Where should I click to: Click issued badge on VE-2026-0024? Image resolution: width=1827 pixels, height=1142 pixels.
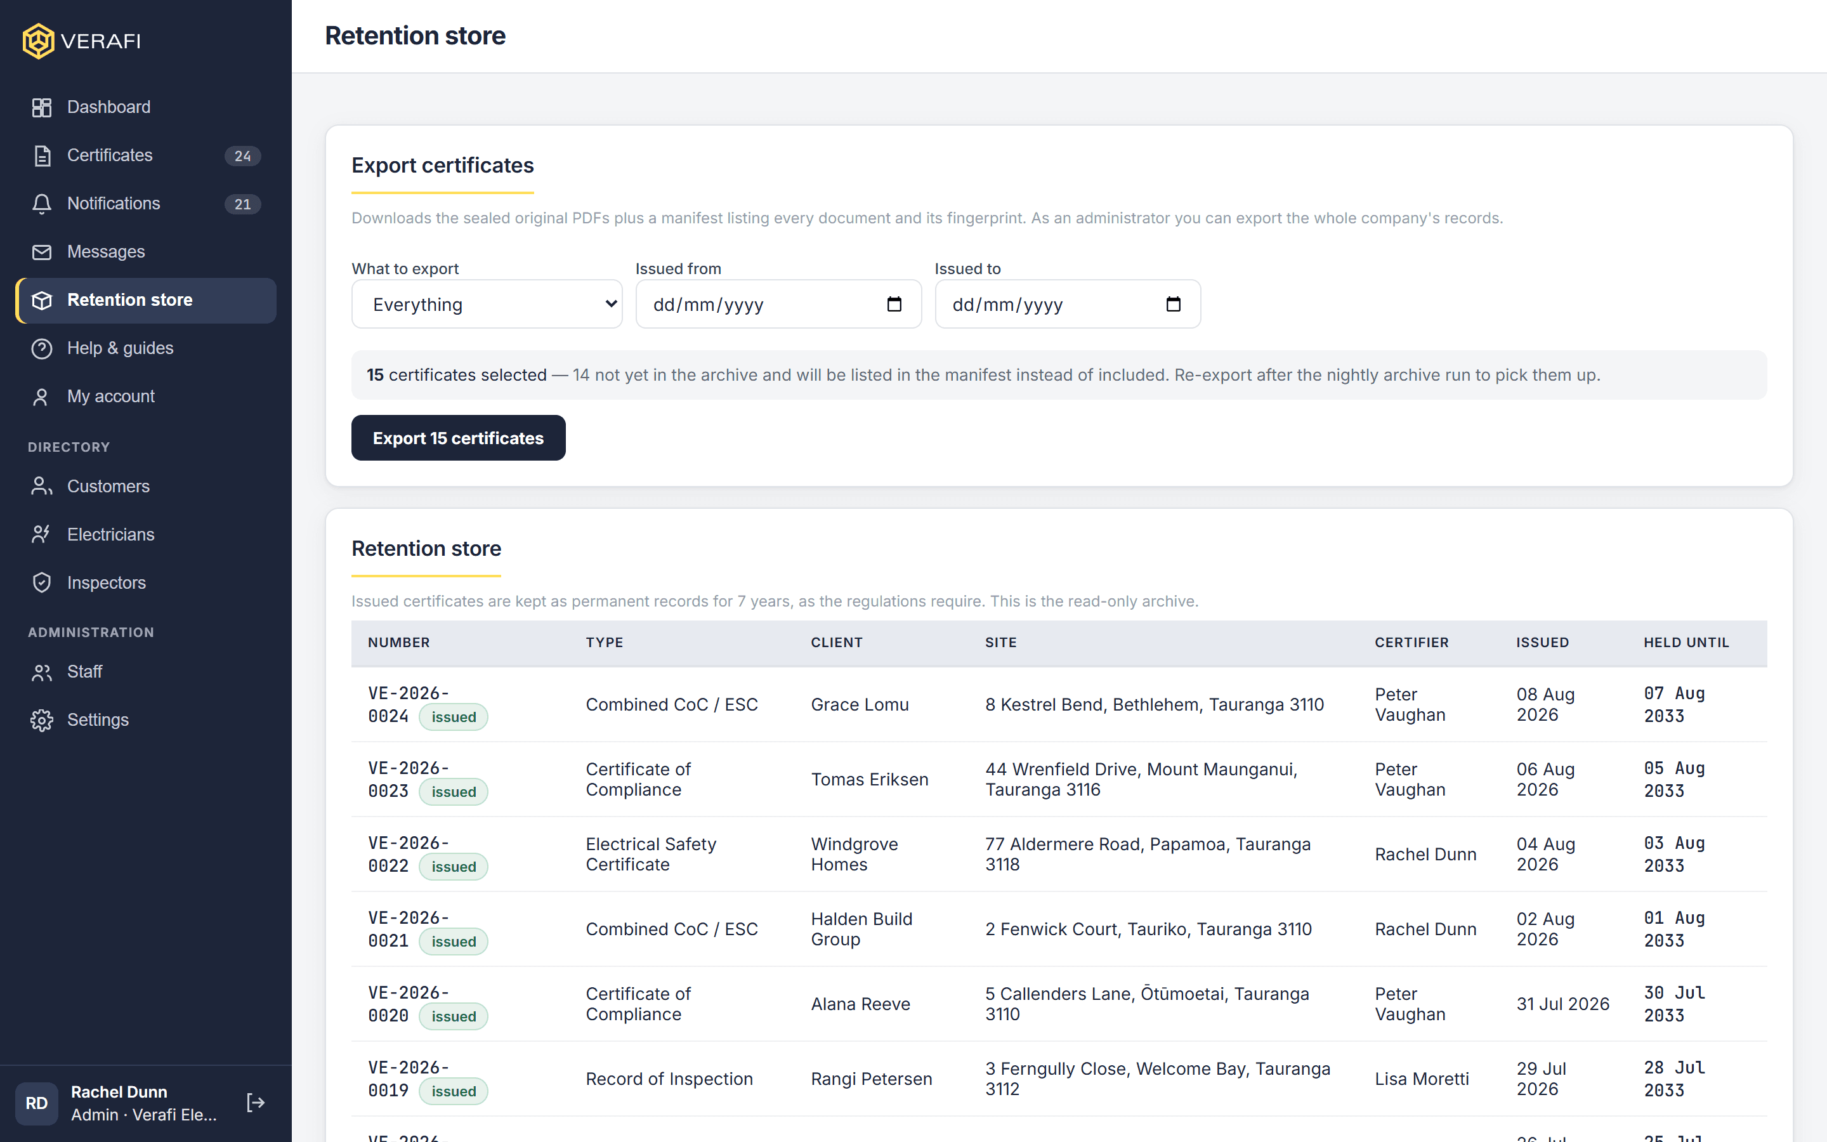pyautogui.click(x=454, y=718)
